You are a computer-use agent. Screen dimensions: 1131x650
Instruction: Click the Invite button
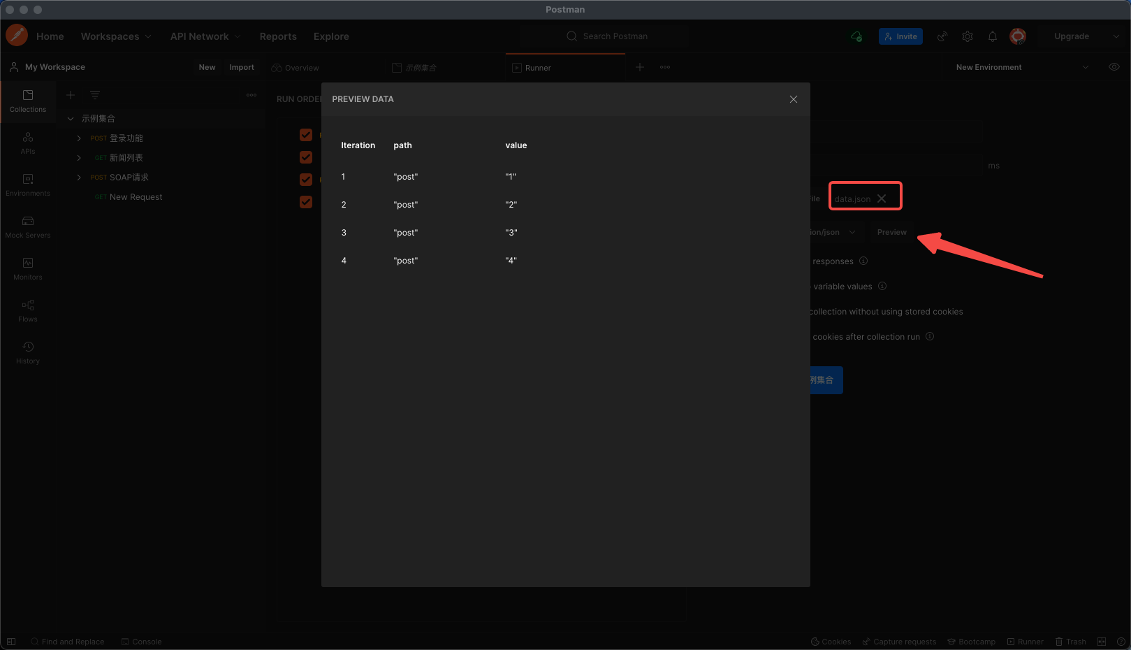coord(900,36)
